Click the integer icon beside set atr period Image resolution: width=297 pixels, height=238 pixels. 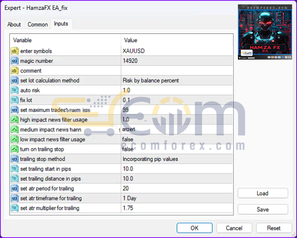pos(15,189)
